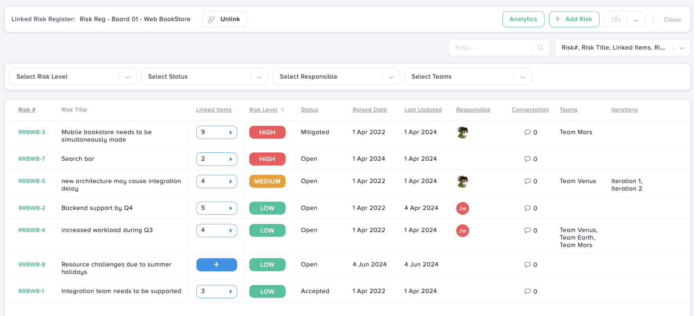Sort by Responsible column header
The image size is (694, 316).
(x=473, y=110)
